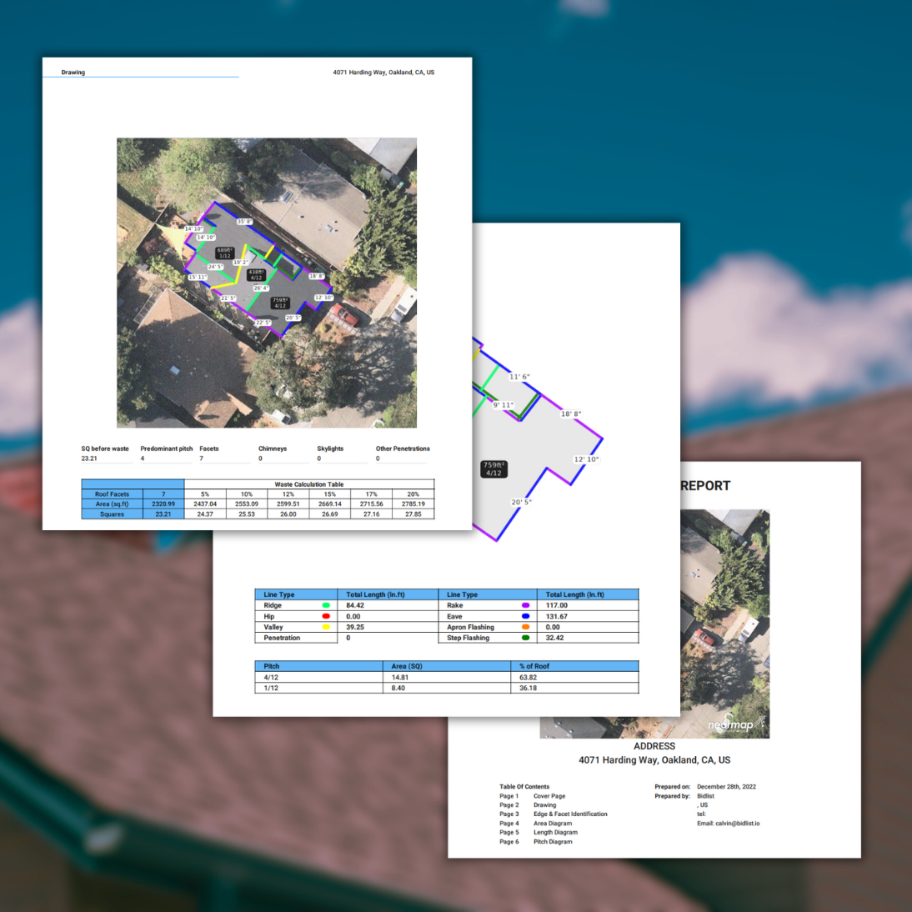Click the 689ft² 1/12 facet label

225,253
